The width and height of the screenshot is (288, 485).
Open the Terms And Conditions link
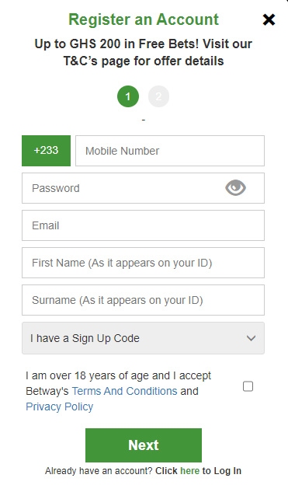tap(124, 391)
